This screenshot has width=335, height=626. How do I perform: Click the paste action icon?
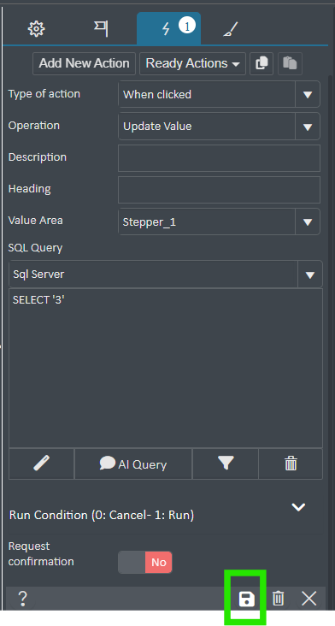tap(290, 63)
